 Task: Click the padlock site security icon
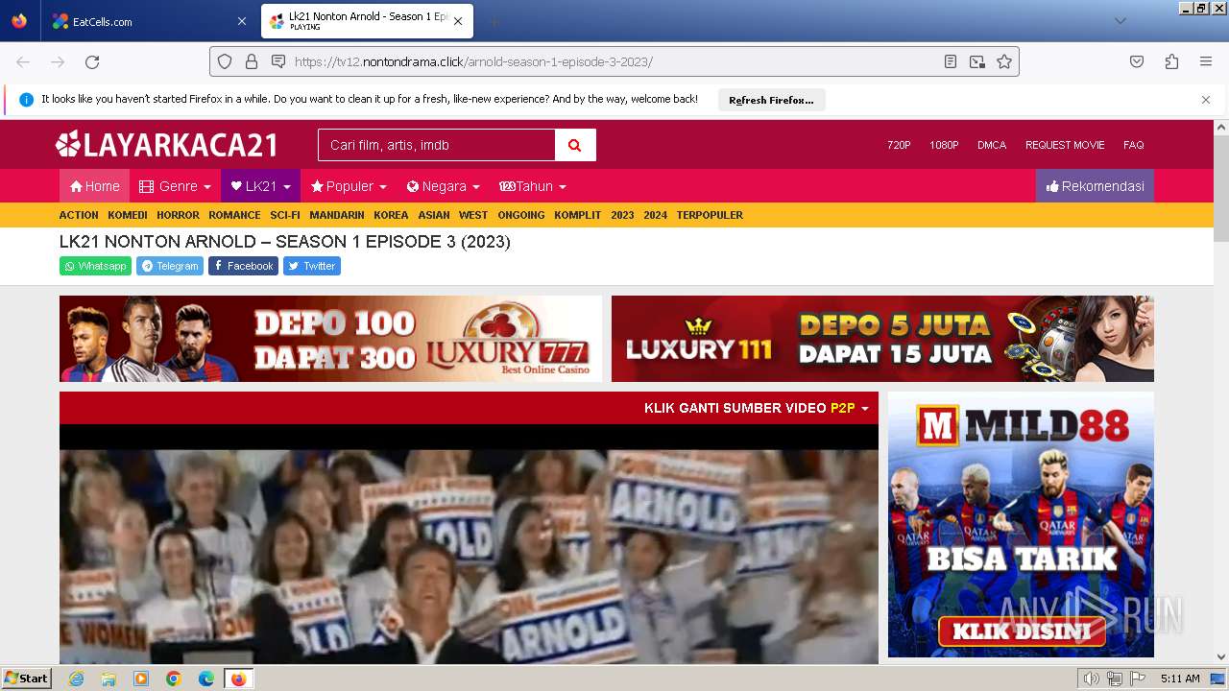click(252, 61)
